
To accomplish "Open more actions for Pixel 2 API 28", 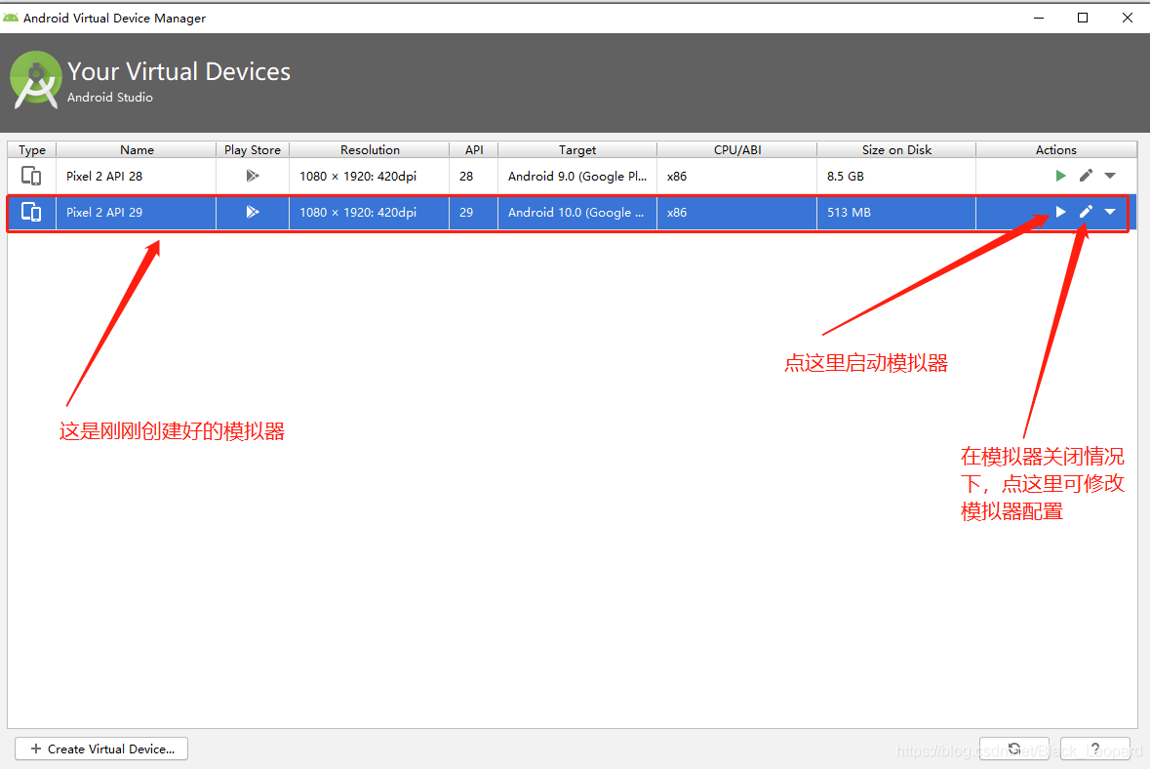I will pos(1110,176).
